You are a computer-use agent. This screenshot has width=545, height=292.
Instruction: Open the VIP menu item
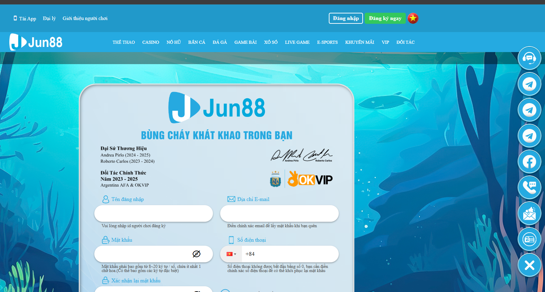(x=385, y=42)
